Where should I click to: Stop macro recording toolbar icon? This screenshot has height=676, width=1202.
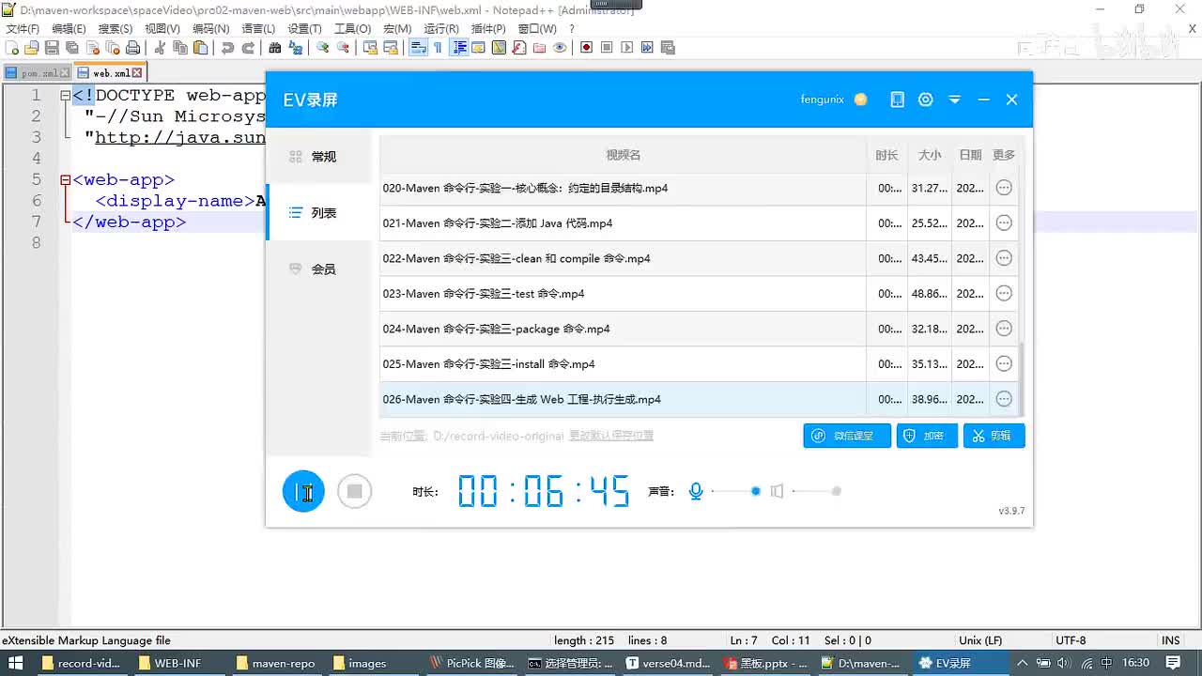607,48
